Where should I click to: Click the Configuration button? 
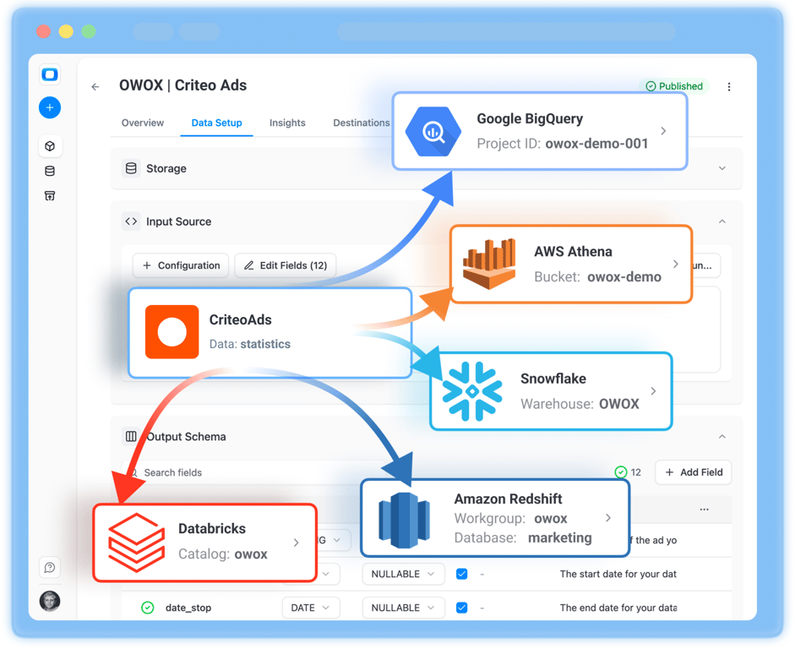coord(181,265)
